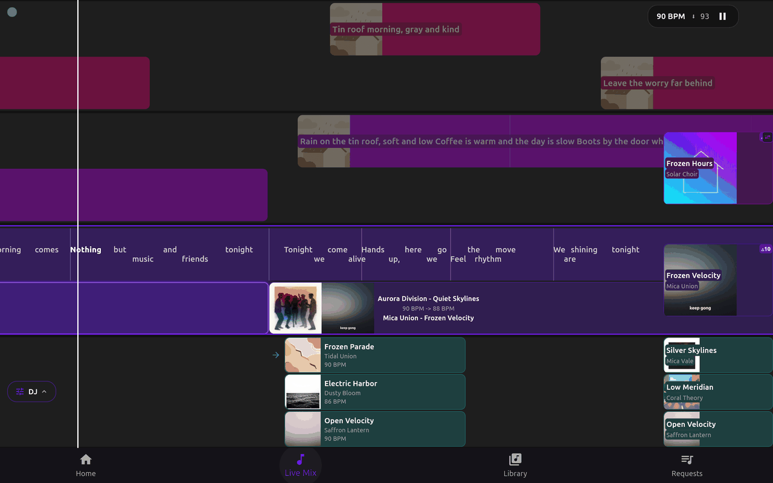
Task: Select the Frozen Parade suggestion card
Action: [x=375, y=355]
